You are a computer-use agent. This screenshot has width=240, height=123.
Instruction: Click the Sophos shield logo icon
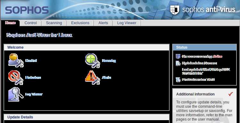175,10
